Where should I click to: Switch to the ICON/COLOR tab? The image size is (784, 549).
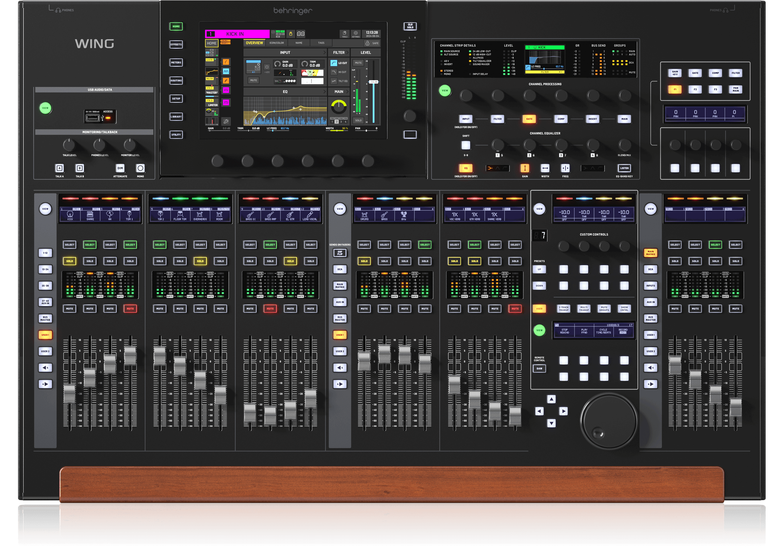pyautogui.click(x=277, y=43)
